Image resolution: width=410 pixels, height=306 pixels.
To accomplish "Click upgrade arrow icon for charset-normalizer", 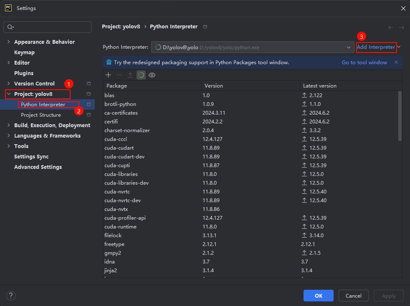I will pos(304,130).
